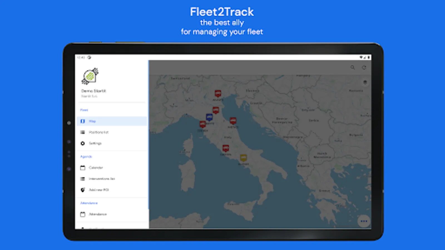Click the search magnifier icon above the map
The image size is (445, 250).
353,67
